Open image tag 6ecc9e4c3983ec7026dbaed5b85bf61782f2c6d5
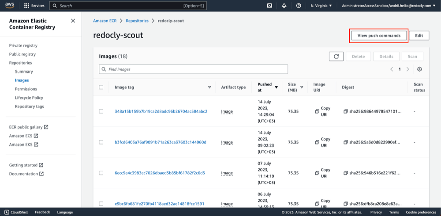The height and width of the screenshot is (216, 441). (160, 173)
